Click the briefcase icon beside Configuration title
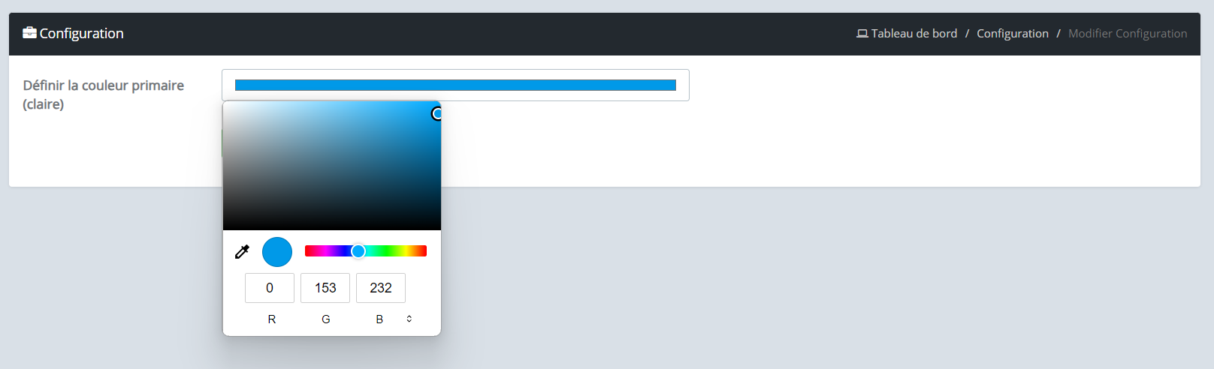 pyautogui.click(x=29, y=32)
